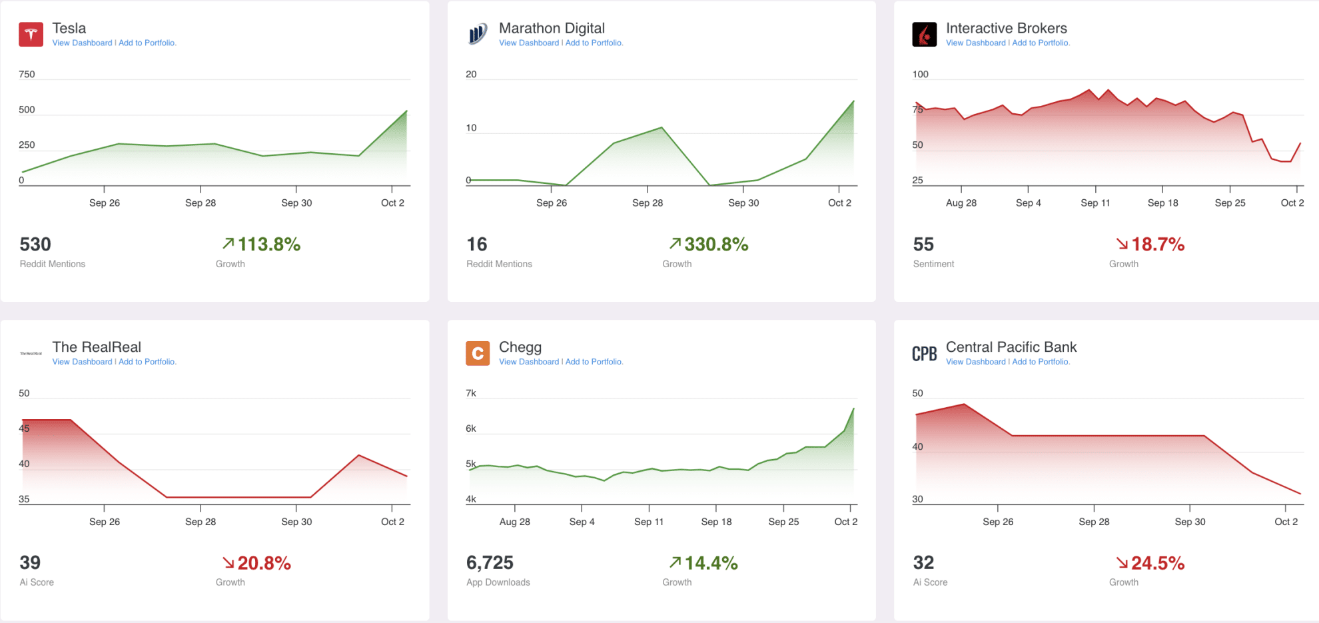This screenshot has height=623, width=1319.
Task: Open View Dashboard link for Tesla
Action: coord(82,43)
